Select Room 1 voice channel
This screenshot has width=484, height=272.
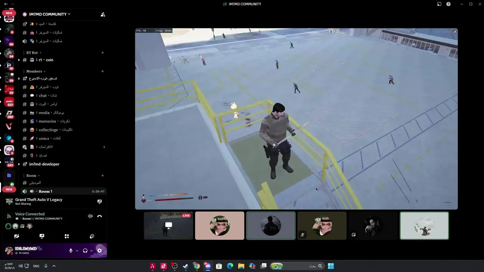point(63,192)
